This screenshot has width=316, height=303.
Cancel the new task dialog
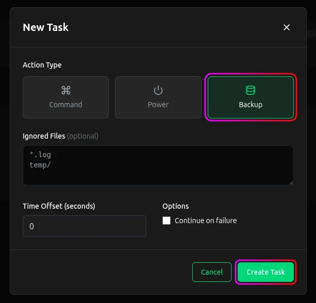(212, 272)
